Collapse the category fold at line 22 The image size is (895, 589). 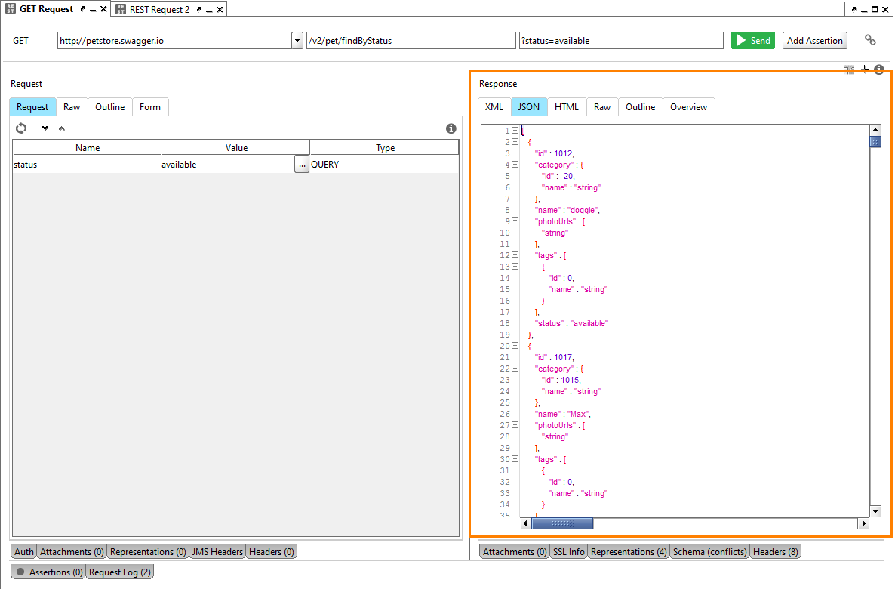click(x=515, y=369)
